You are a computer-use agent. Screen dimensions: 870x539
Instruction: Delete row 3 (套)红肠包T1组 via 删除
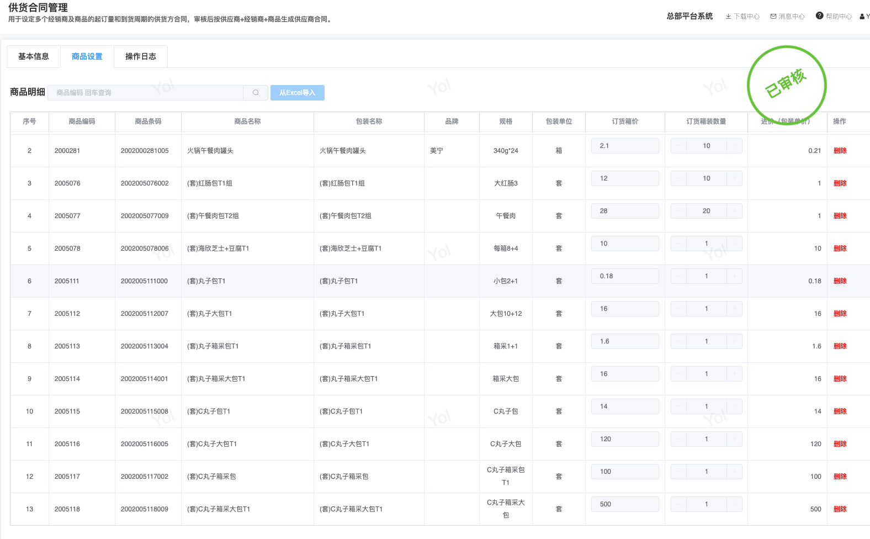tap(840, 183)
